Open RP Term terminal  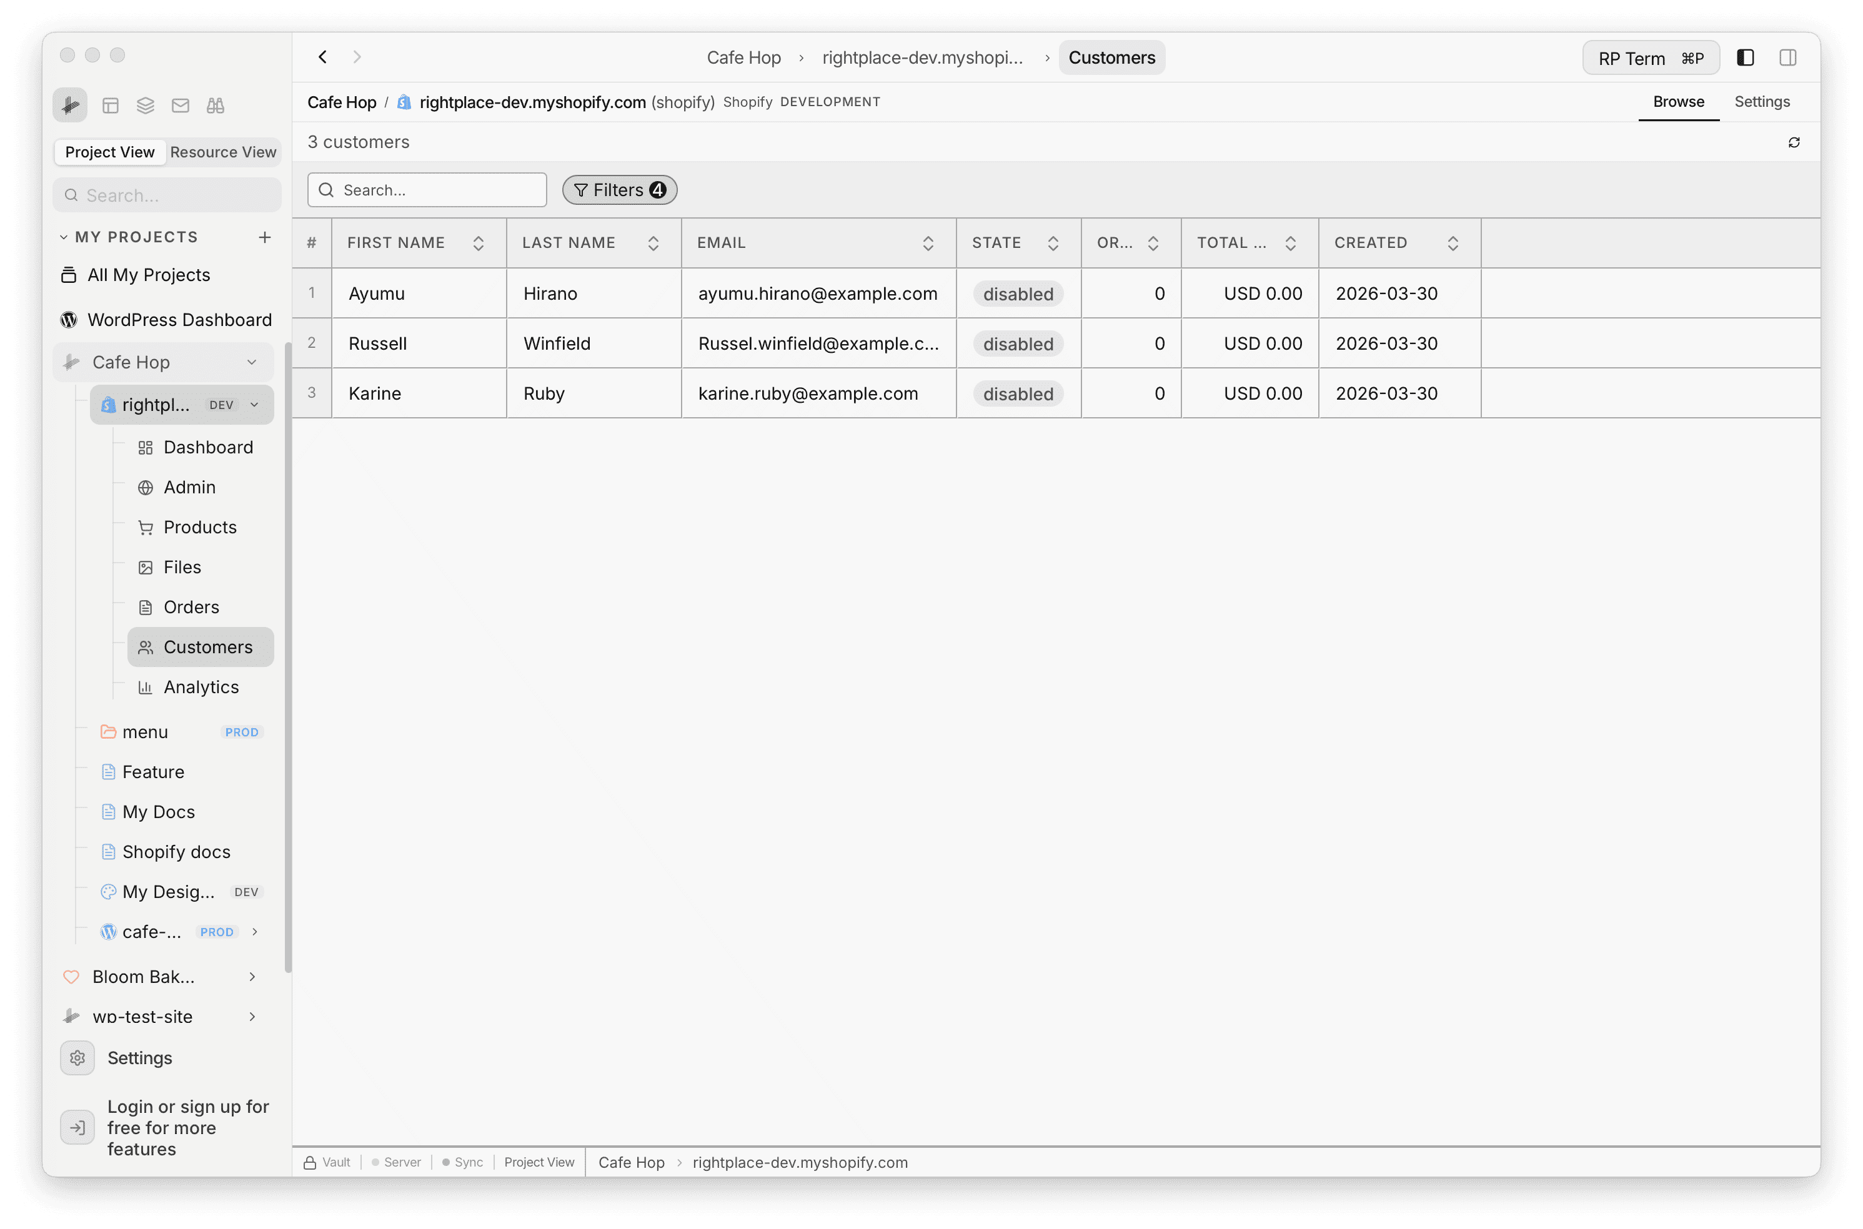(x=1650, y=57)
